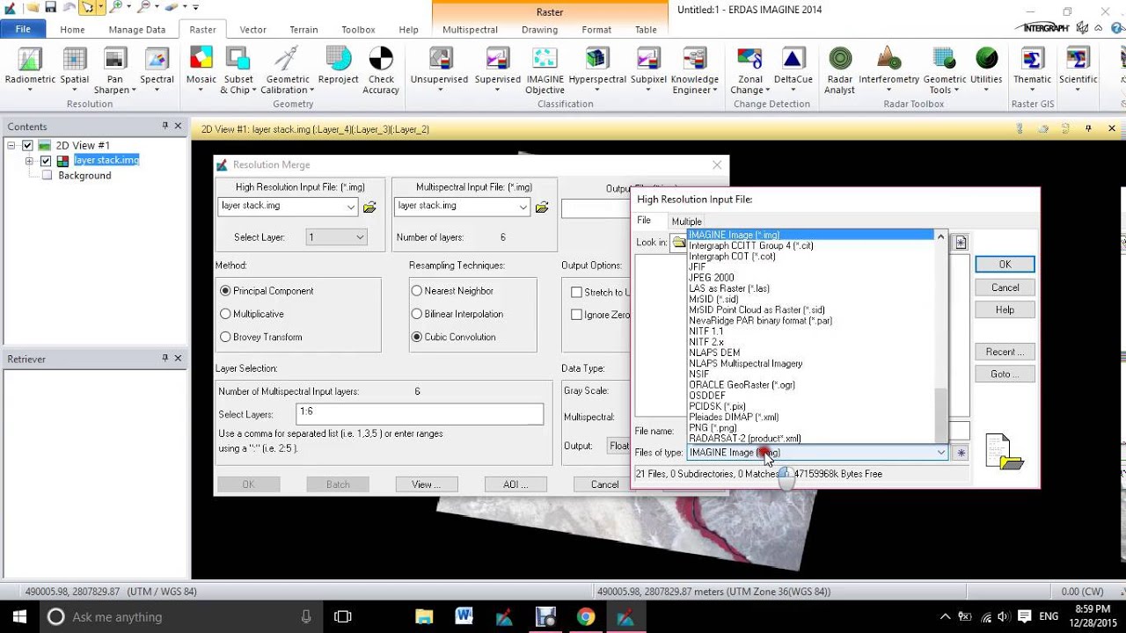The image size is (1126, 633).
Task: Open Geometric Tools in Radar Toolbox
Action: [x=944, y=70]
